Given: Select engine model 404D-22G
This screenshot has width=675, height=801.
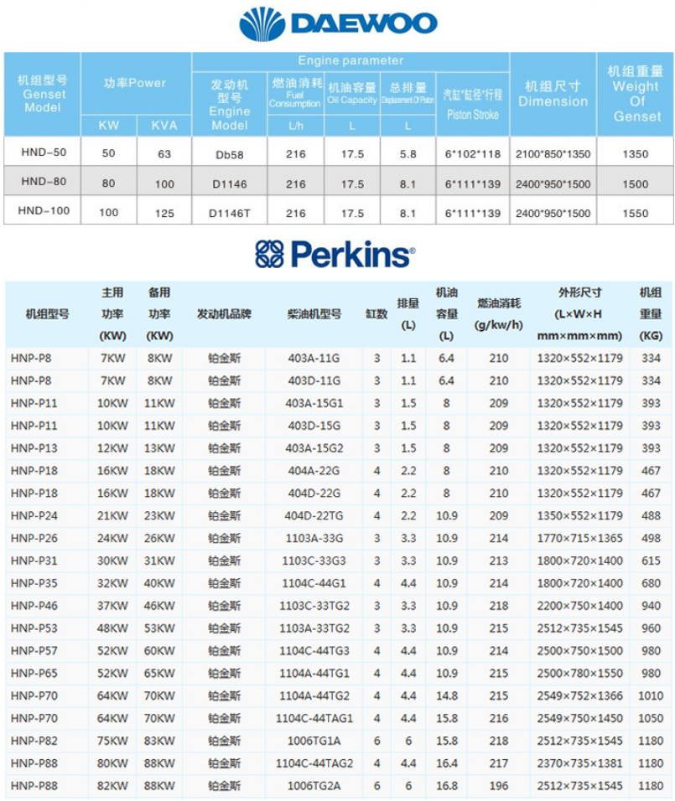Looking at the screenshot, I should pos(314,493).
